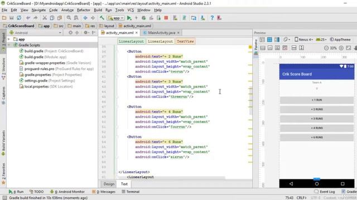Open the Android Monitor tool window

[67, 192]
